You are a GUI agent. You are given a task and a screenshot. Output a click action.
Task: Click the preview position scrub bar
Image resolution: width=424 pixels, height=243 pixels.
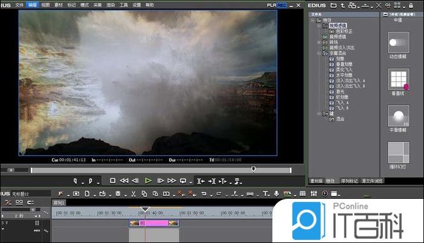pos(145,169)
